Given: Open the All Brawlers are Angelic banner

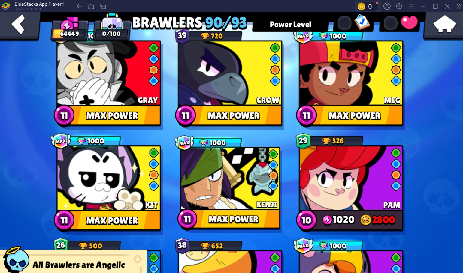Looking at the screenshot, I should click(73, 261).
